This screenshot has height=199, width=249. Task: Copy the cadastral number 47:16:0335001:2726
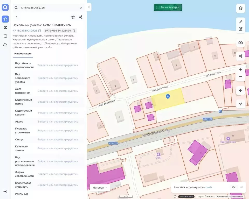40,31
